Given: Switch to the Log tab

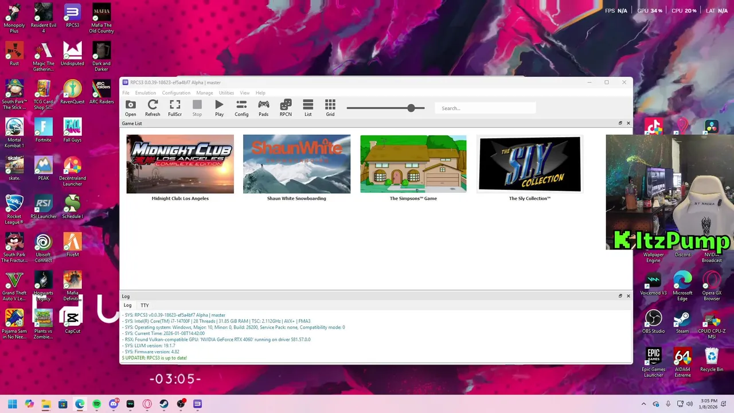Looking at the screenshot, I should click(x=128, y=306).
